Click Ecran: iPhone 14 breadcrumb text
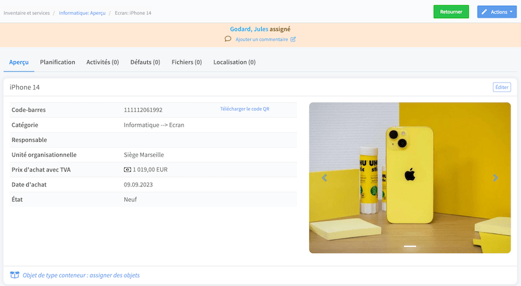Screen dimensions: 521x286 pyautogui.click(x=133, y=13)
